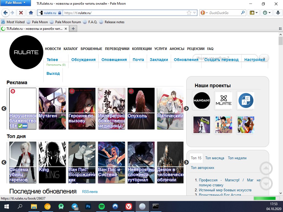Image resolution: width=283 pixels, height=212 pixels.
Task: Open the blue translation project icon
Action: click(x=246, y=100)
